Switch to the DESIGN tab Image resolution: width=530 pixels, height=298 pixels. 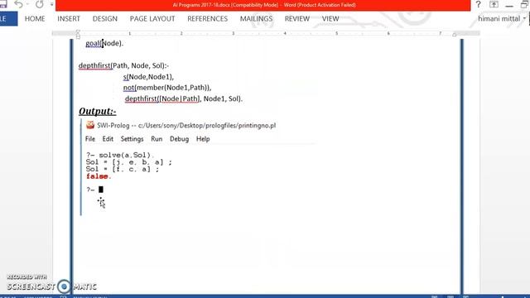105,19
